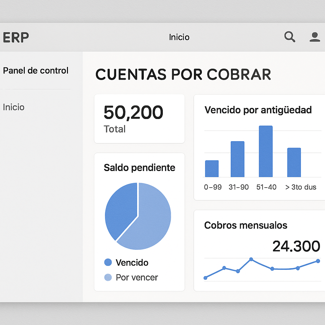Click the Vencido legend color dot
The image size is (325, 325).
coord(108,262)
